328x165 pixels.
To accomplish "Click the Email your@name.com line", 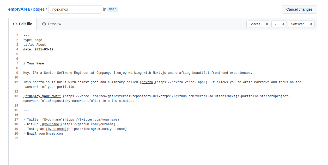I will point(43,134).
